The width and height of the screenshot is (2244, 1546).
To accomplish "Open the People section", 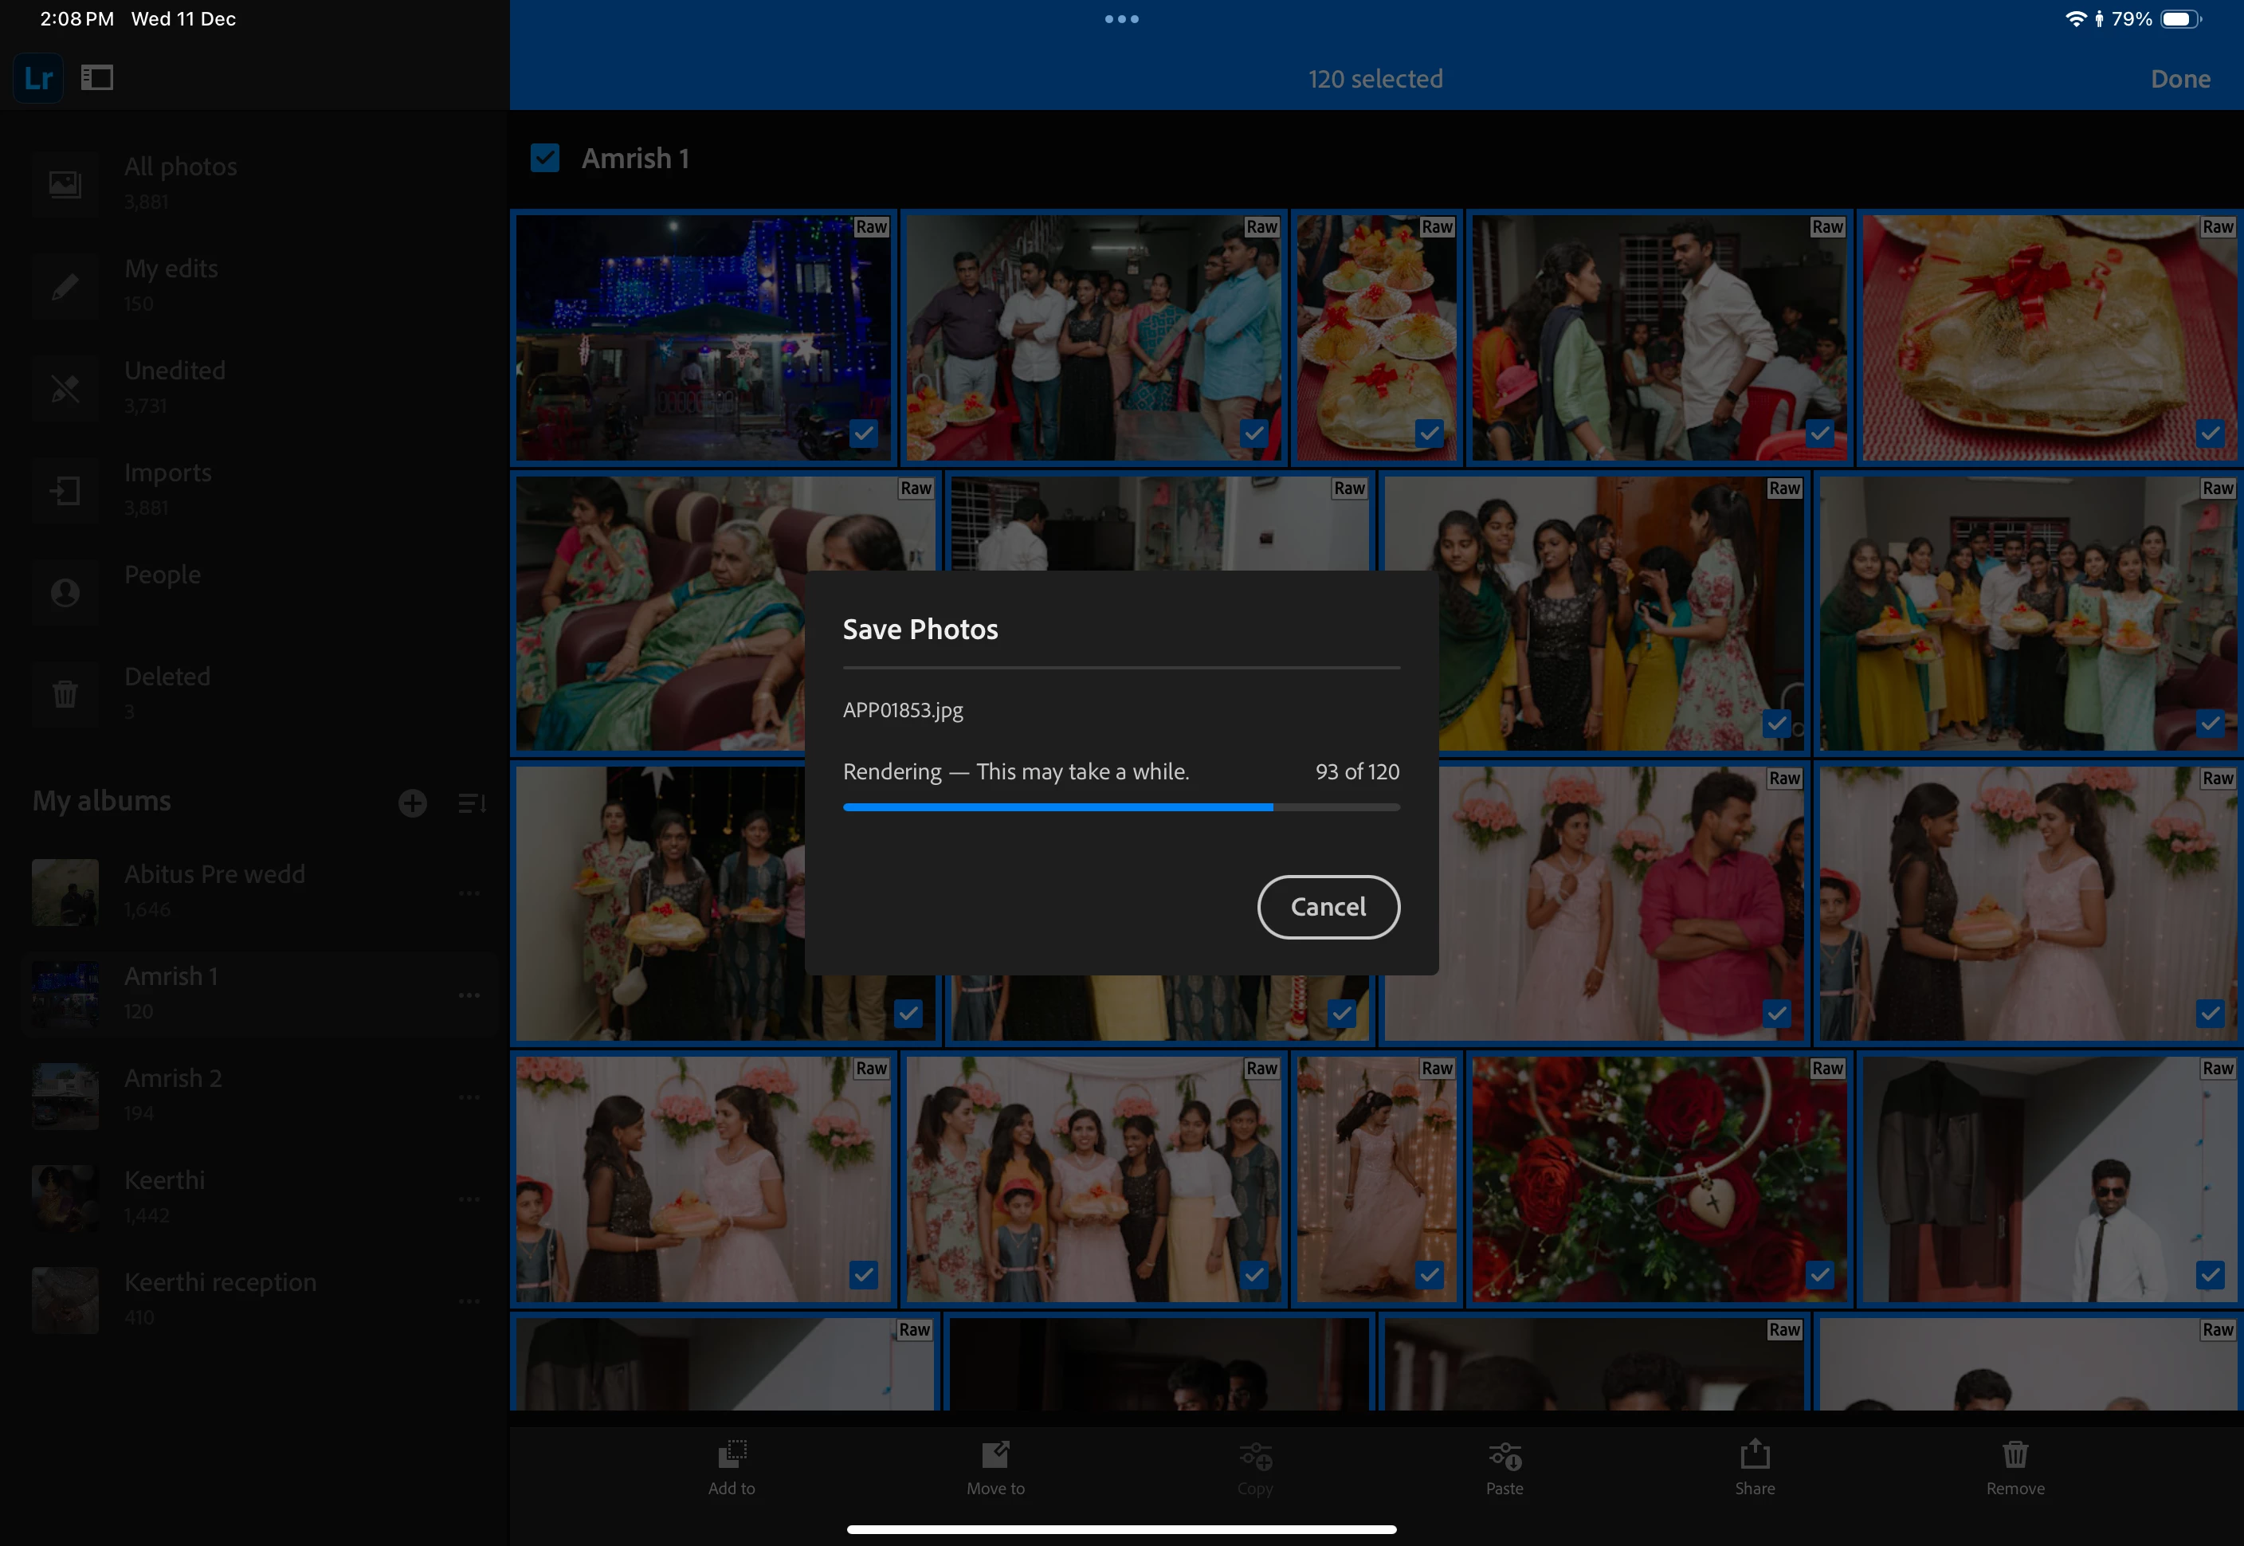I will pyautogui.click(x=162, y=575).
